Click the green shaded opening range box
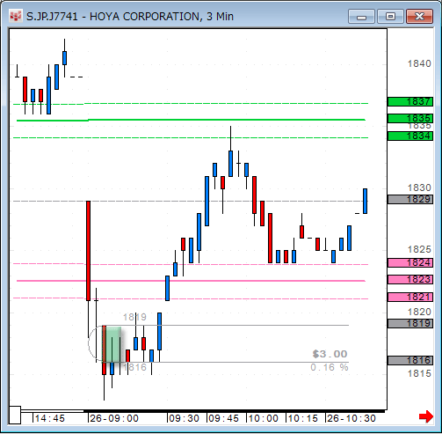The width and height of the screenshot is (442, 434). [x=112, y=344]
